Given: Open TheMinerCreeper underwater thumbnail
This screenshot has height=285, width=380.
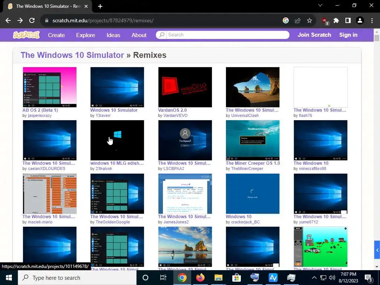Looking at the screenshot, I should [x=252, y=140].
